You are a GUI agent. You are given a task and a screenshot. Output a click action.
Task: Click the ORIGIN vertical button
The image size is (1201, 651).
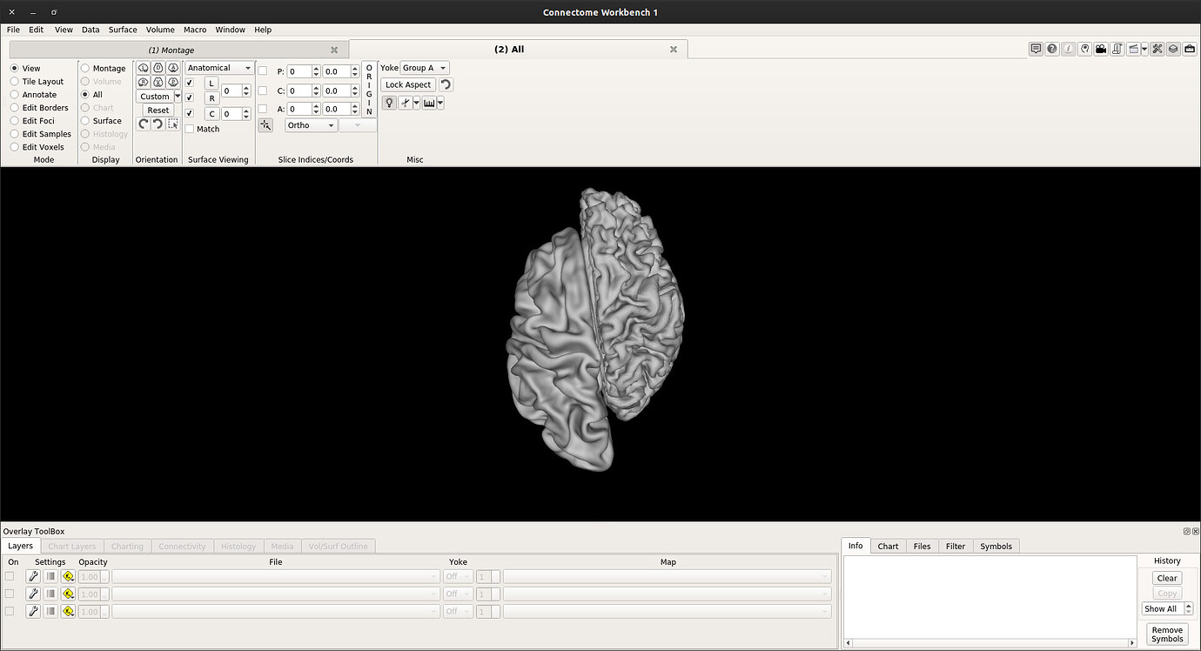tap(369, 90)
